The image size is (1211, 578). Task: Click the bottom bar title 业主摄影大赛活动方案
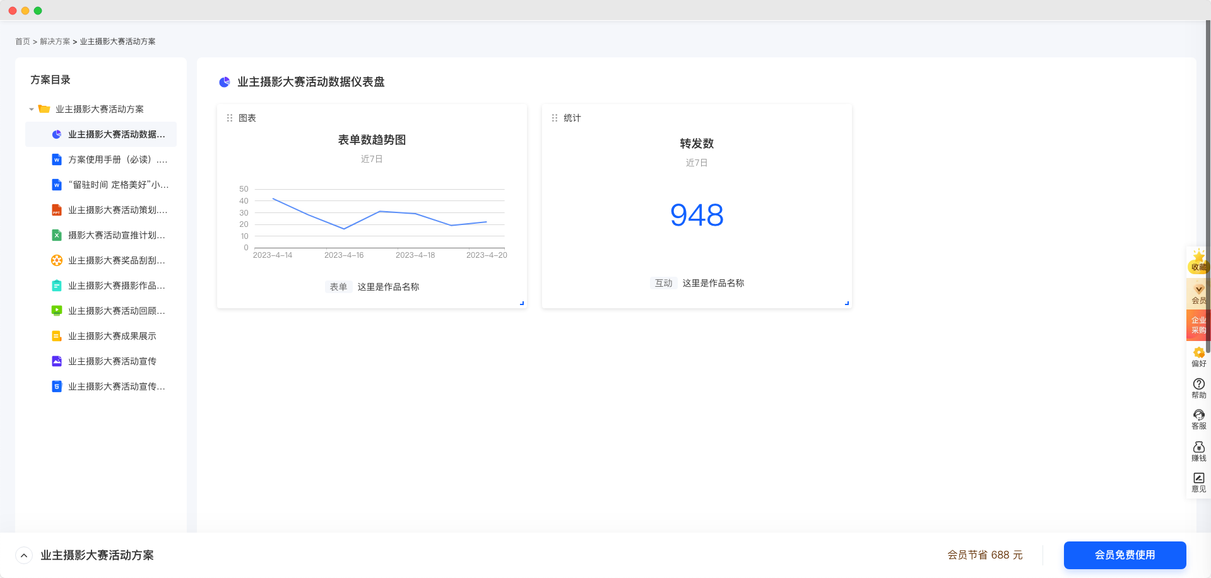click(97, 555)
